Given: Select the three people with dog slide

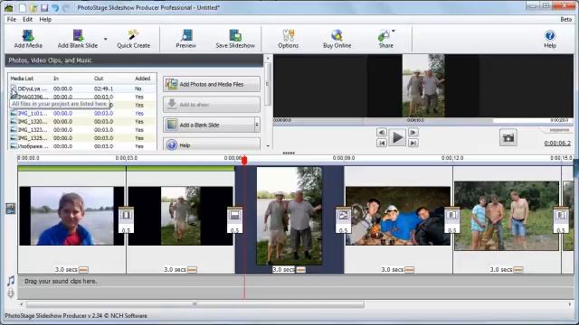Looking at the screenshot, I should (x=507, y=216).
